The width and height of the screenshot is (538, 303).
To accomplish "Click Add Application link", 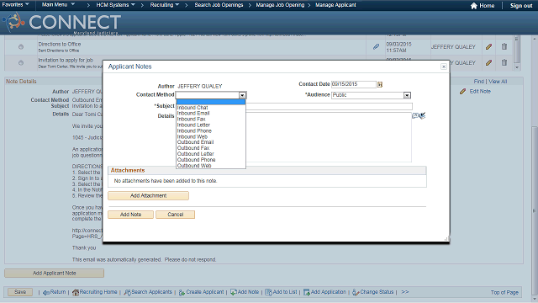I will click(x=324, y=292).
